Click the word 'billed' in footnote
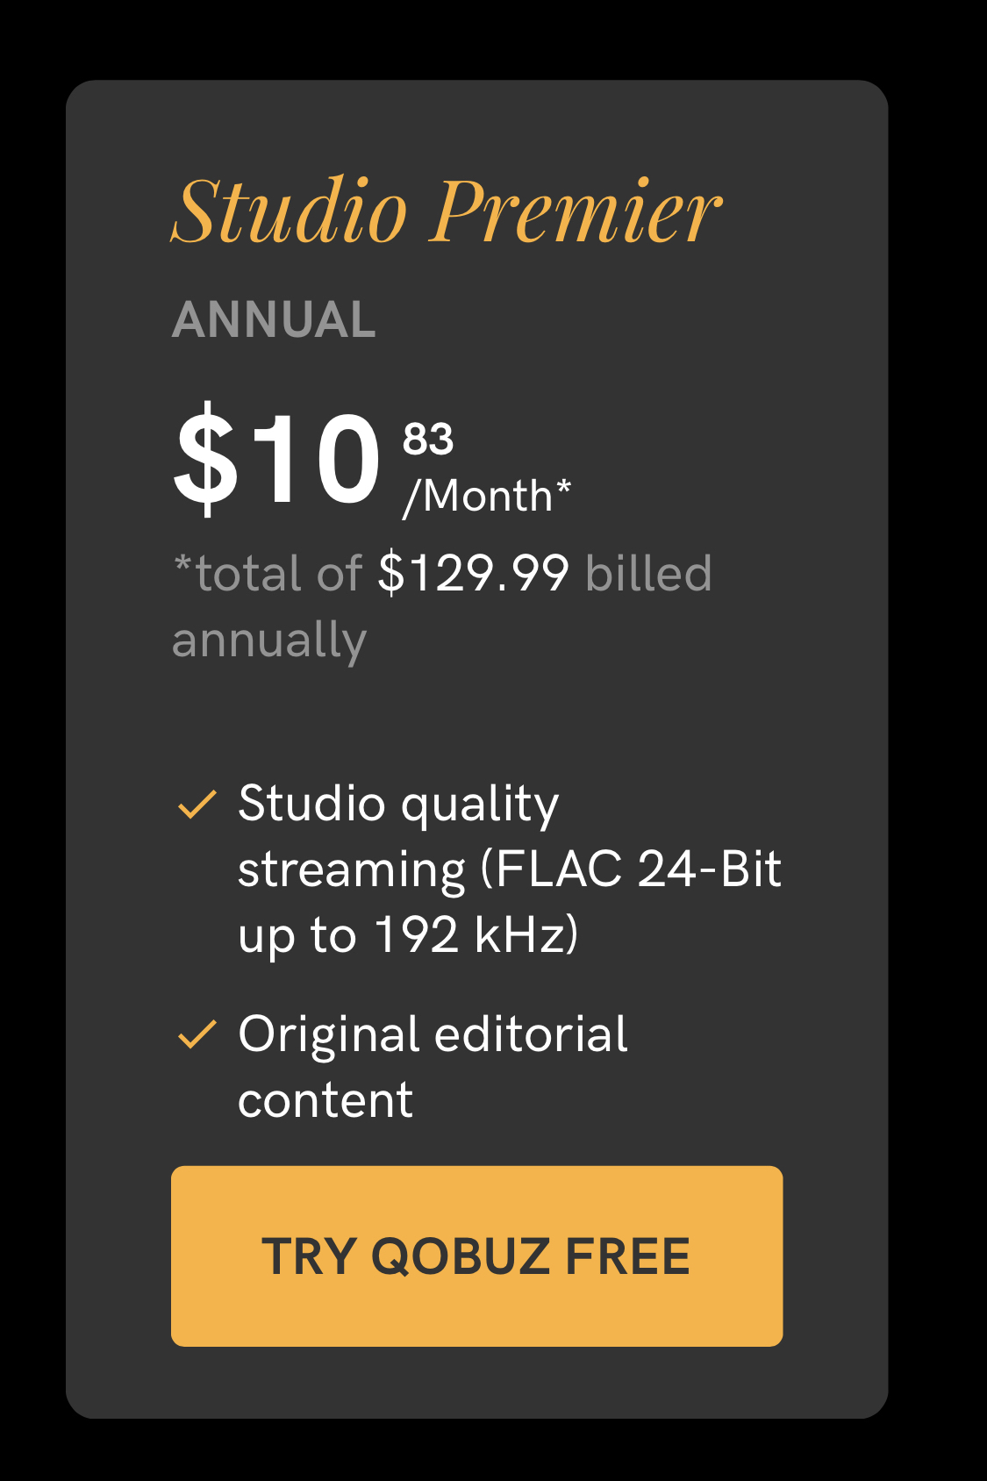Viewport: 987px width, 1481px height. [648, 573]
